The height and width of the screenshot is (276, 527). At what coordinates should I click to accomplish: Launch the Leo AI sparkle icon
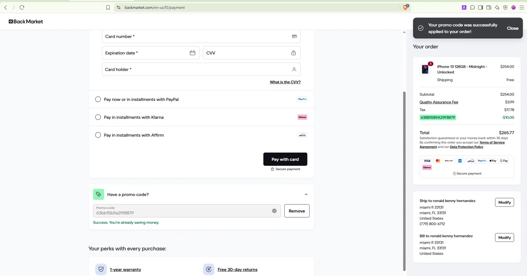(497, 7)
